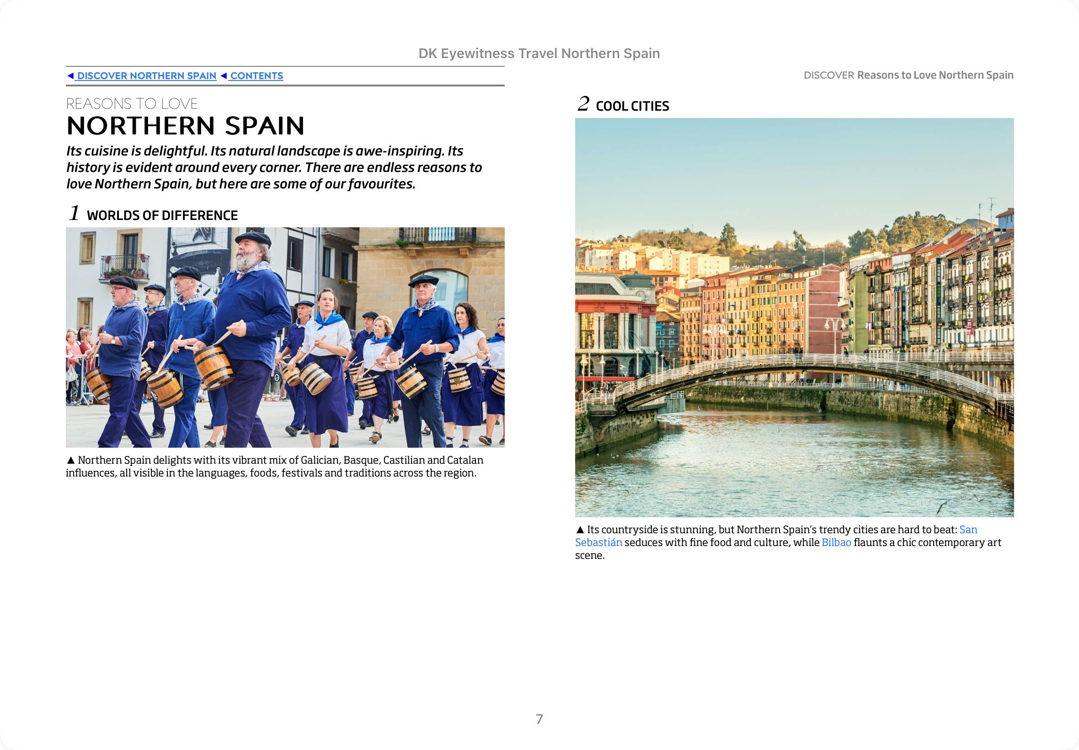Go to the Contents link
Screen dimensions: 1079x750
256,75
